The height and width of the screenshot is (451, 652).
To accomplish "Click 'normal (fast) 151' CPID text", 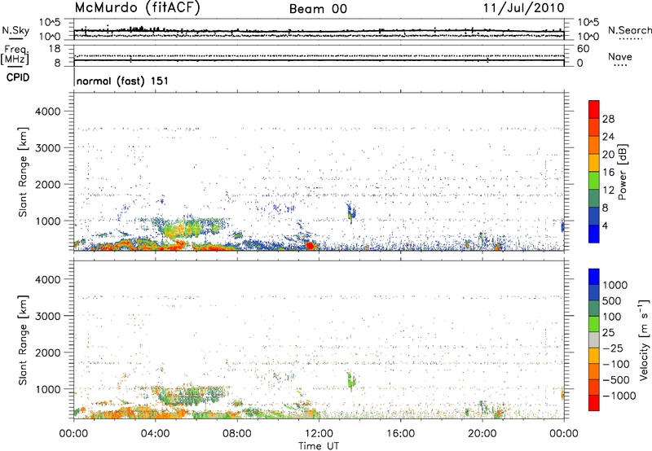I will 123,81.
